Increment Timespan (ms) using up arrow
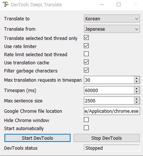 [137, 89]
